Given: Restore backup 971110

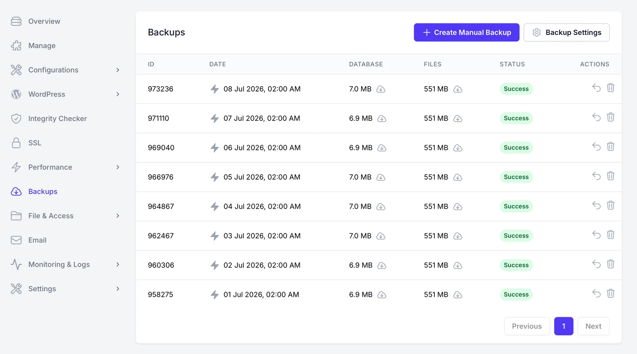Looking at the screenshot, I should (596, 117).
